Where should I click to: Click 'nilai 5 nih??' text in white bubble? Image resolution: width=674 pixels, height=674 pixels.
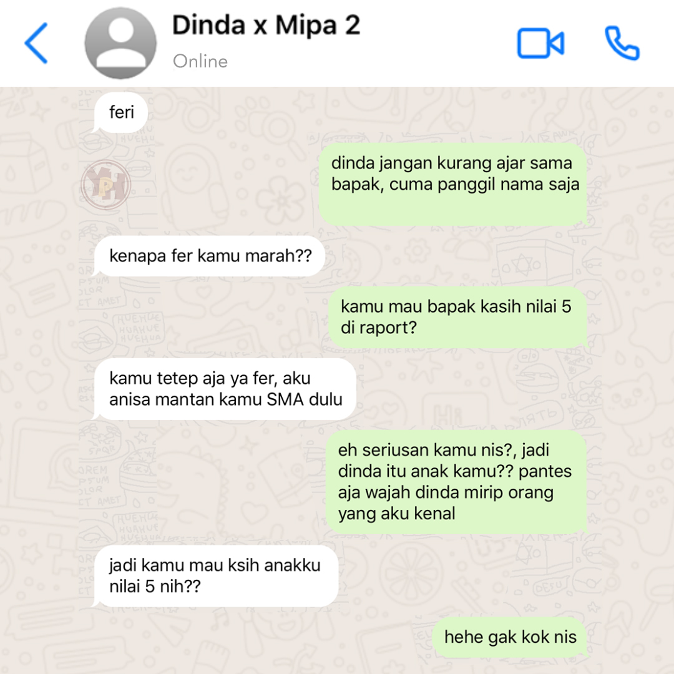pyautogui.click(x=155, y=586)
